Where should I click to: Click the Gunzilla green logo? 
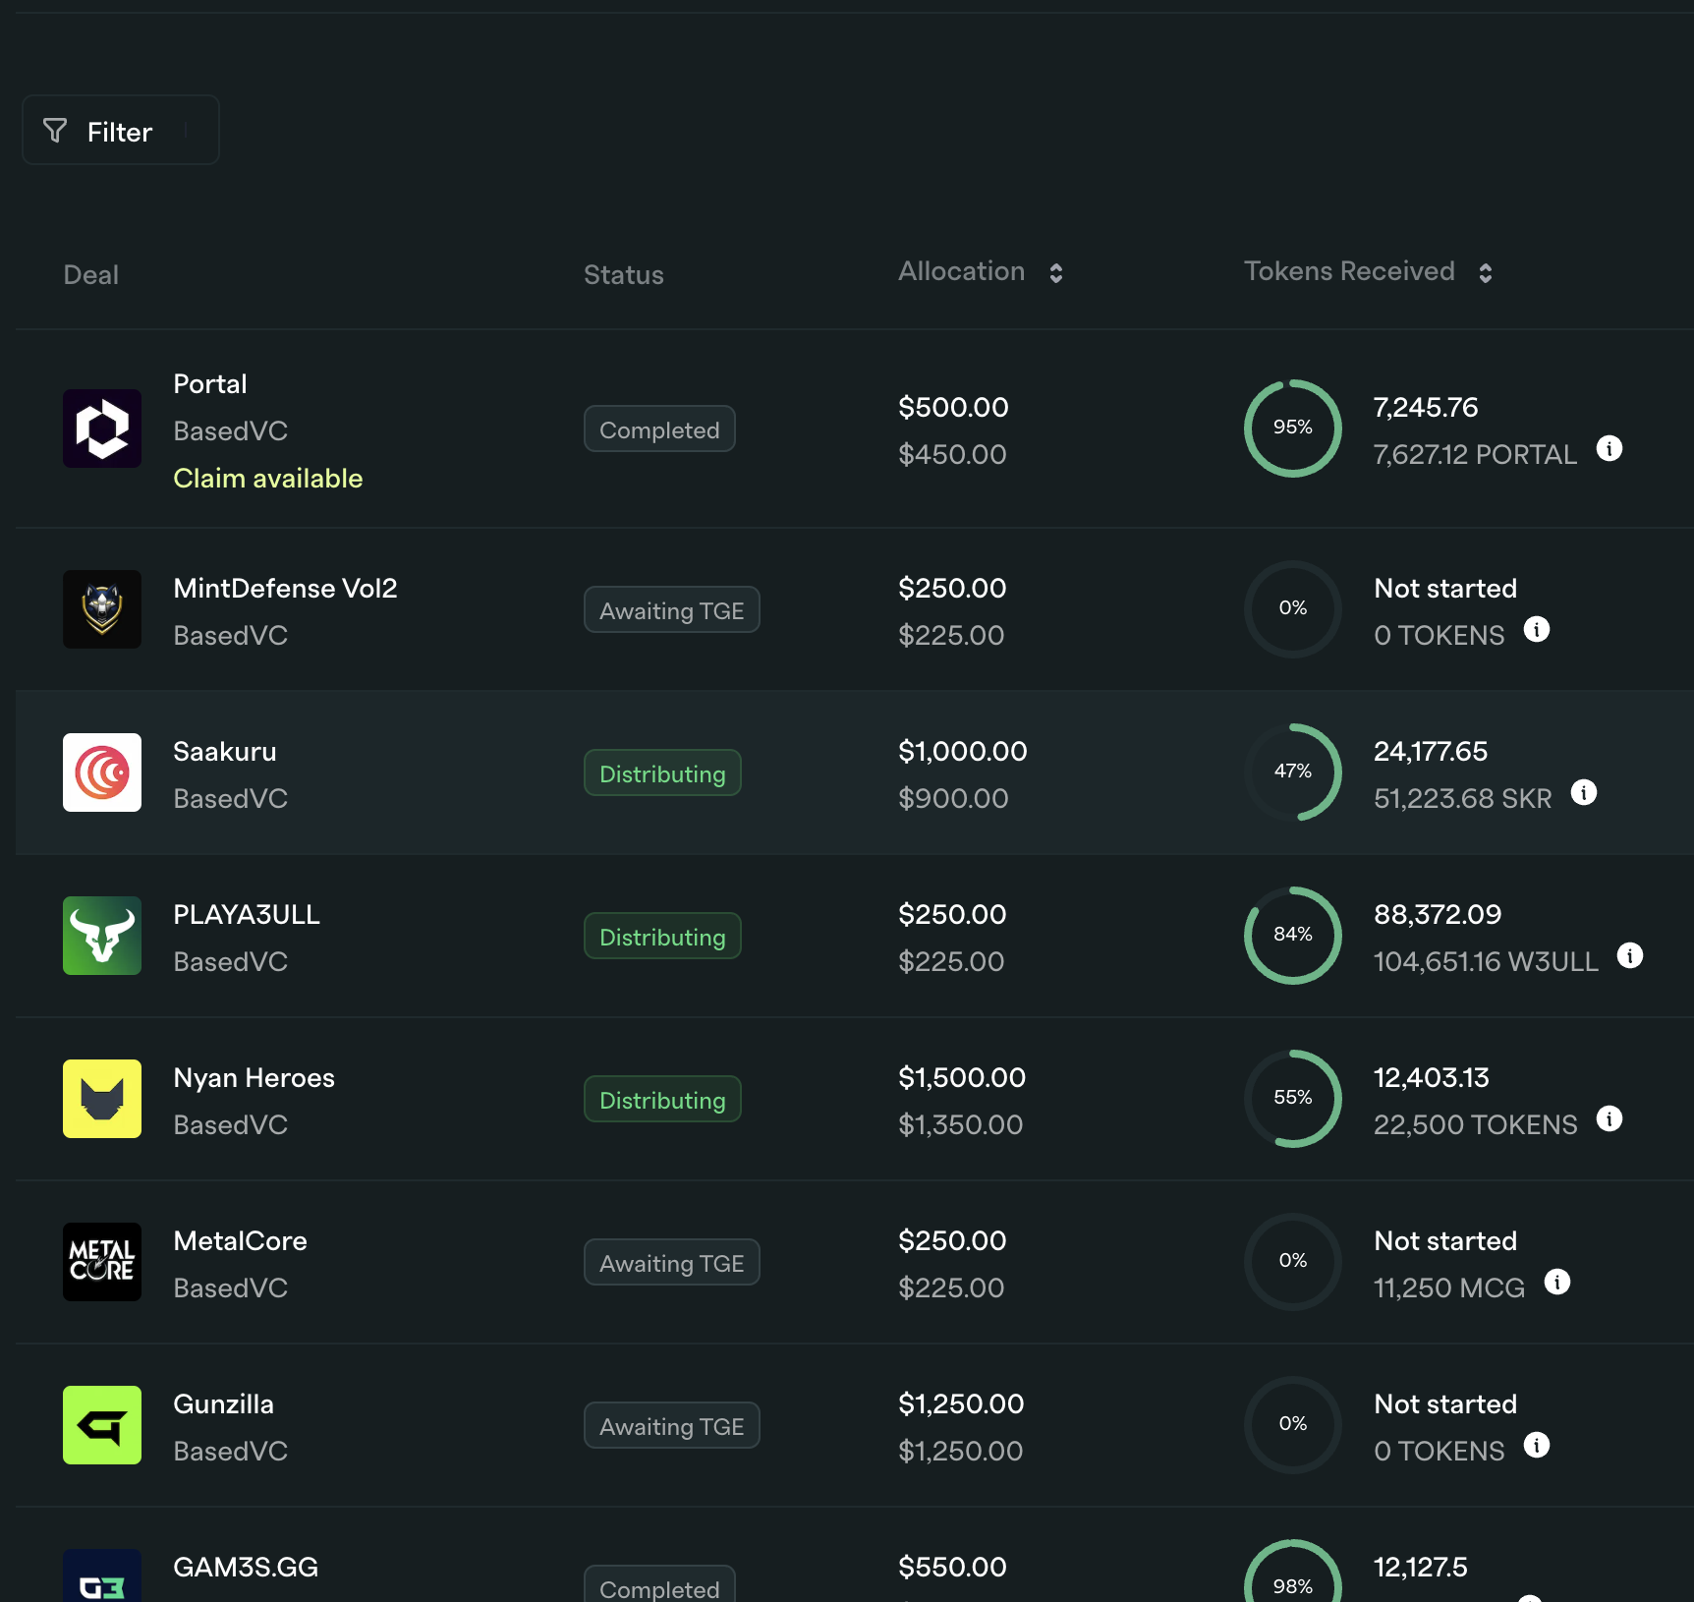pyautogui.click(x=102, y=1425)
